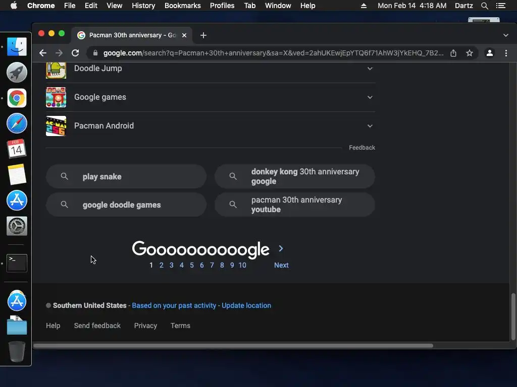Click the eject icon in menu bar
This screenshot has width=517, height=387.
364,6
